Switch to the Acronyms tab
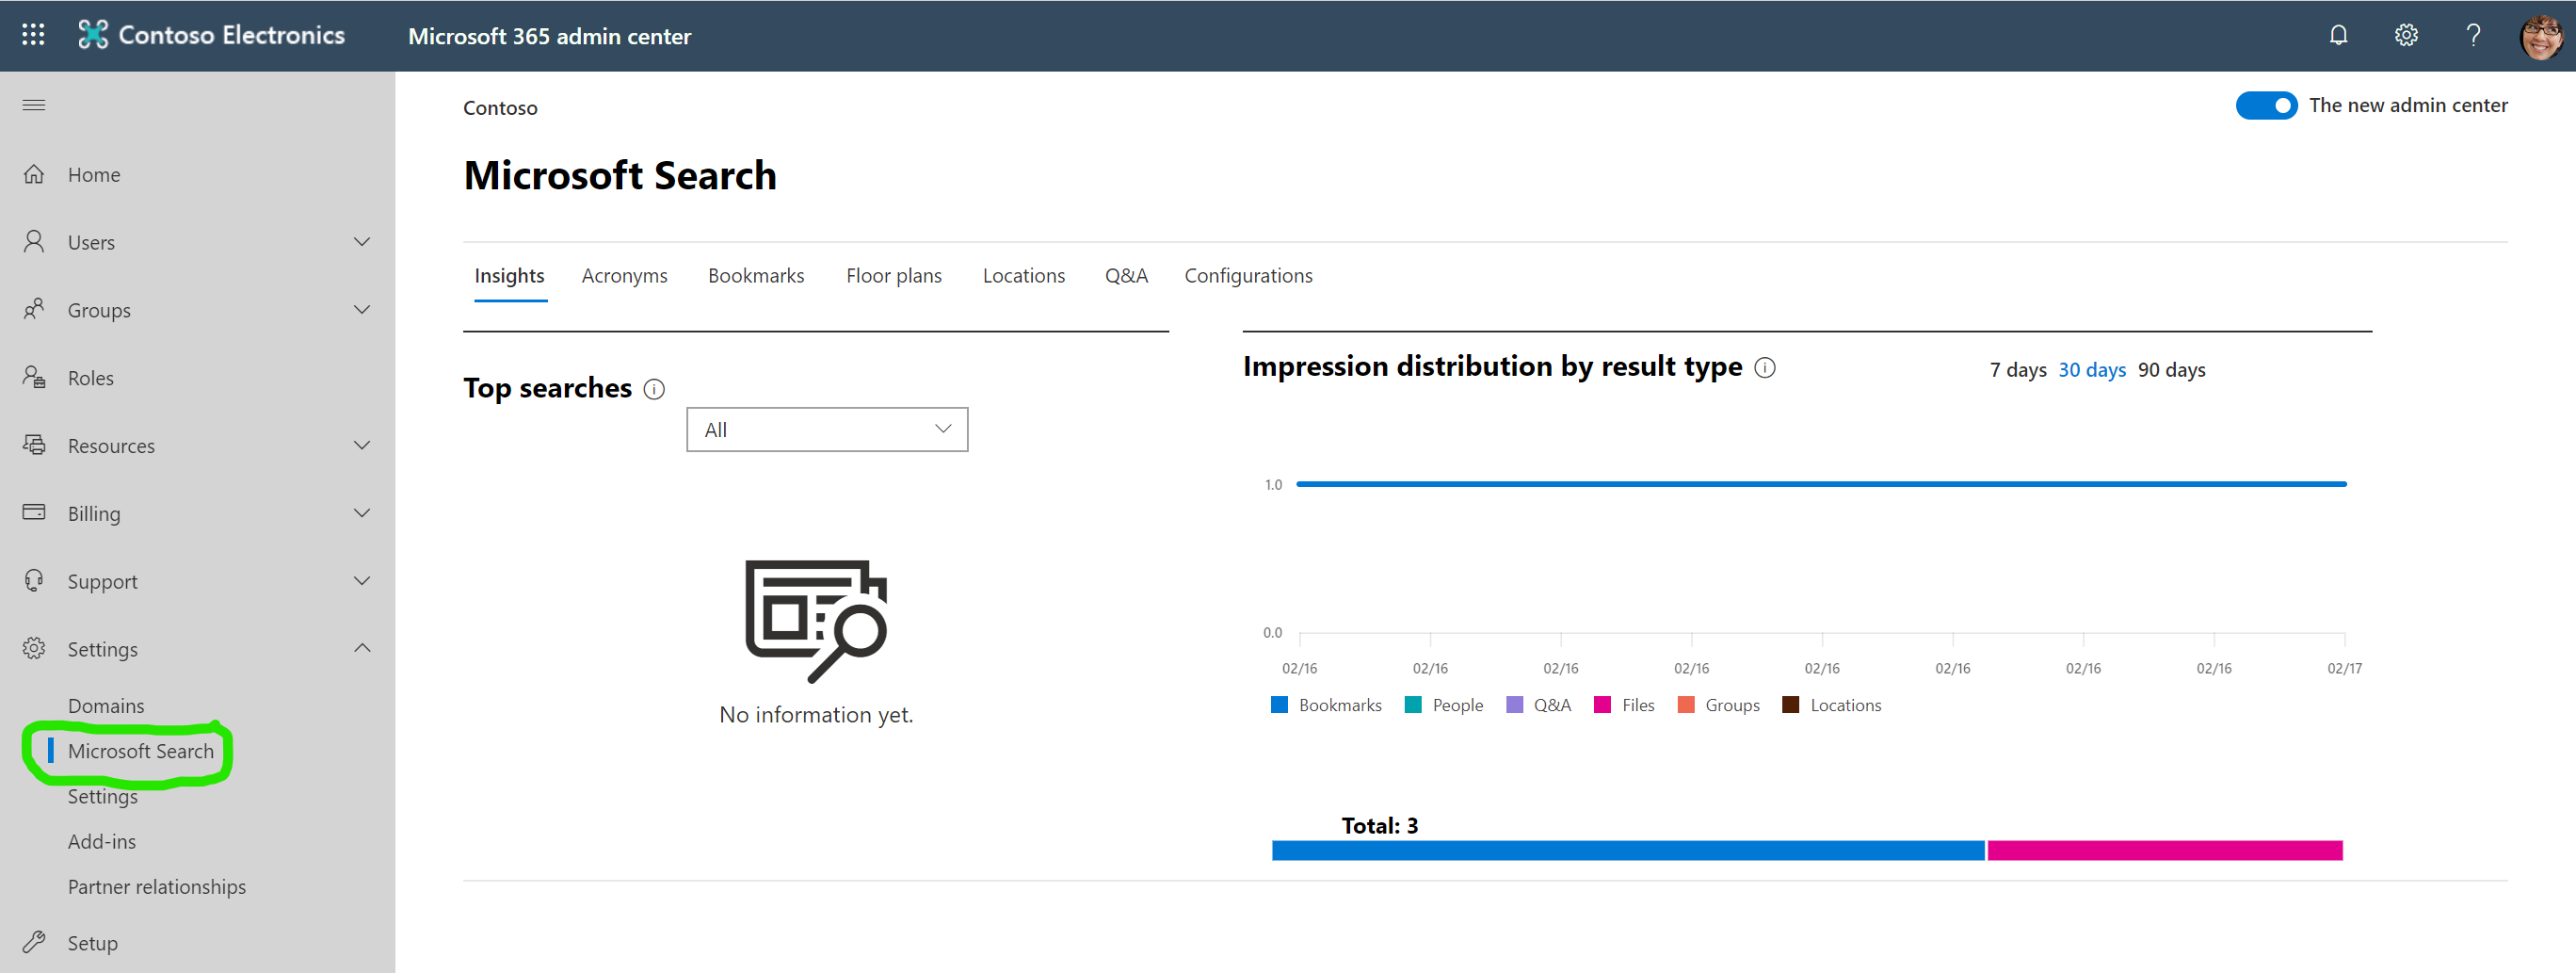Viewport: 2576px width, 973px height. pos(624,276)
